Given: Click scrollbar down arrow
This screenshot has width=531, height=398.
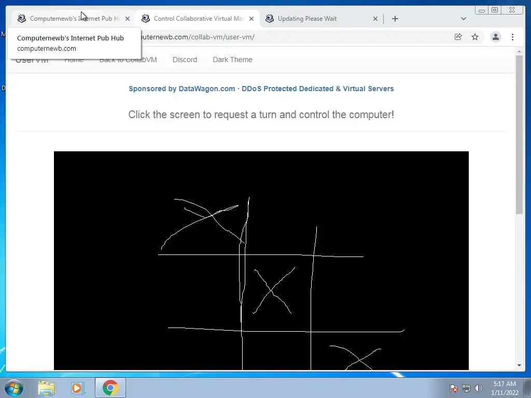Looking at the screenshot, I should click(x=519, y=365).
